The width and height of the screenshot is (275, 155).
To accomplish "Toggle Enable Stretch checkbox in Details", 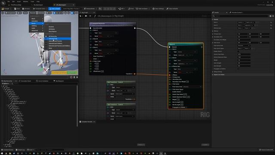I will point(238,51).
